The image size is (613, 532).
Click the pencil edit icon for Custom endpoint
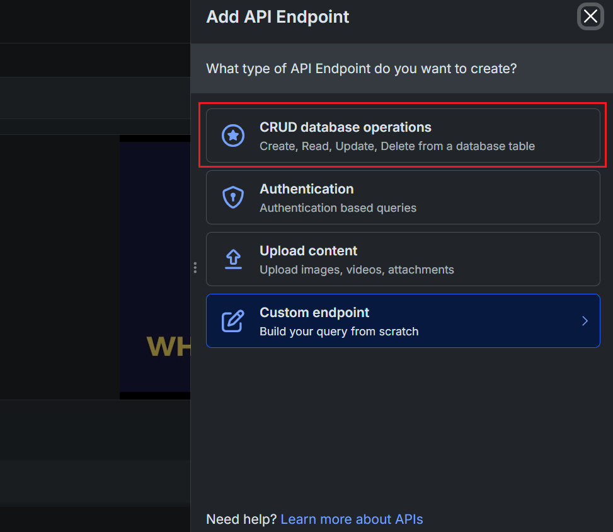[233, 321]
